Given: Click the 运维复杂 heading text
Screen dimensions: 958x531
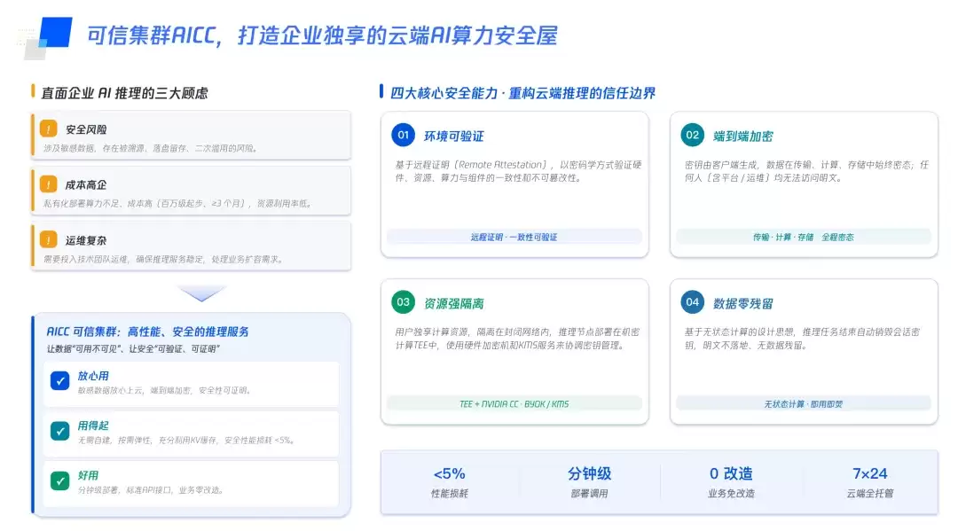Looking at the screenshot, I should click(86, 240).
